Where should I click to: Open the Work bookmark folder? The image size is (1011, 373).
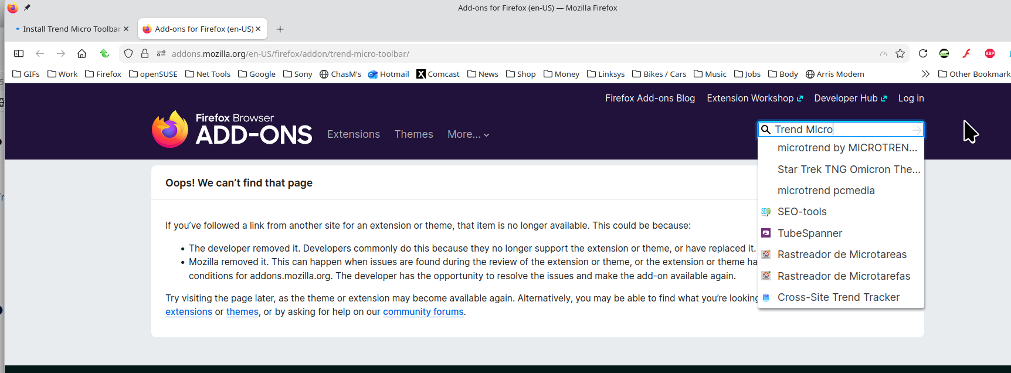tap(63, 74)
